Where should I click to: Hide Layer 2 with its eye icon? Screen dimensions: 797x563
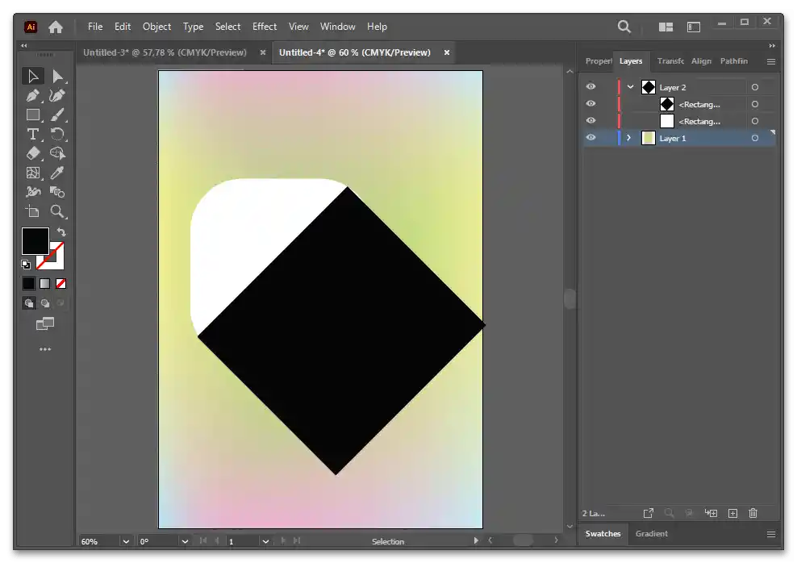coord(590,87)
